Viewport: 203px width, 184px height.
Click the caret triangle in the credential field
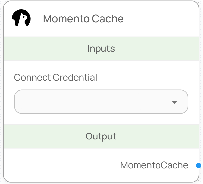pyautogui.click(x=174, y=102)
